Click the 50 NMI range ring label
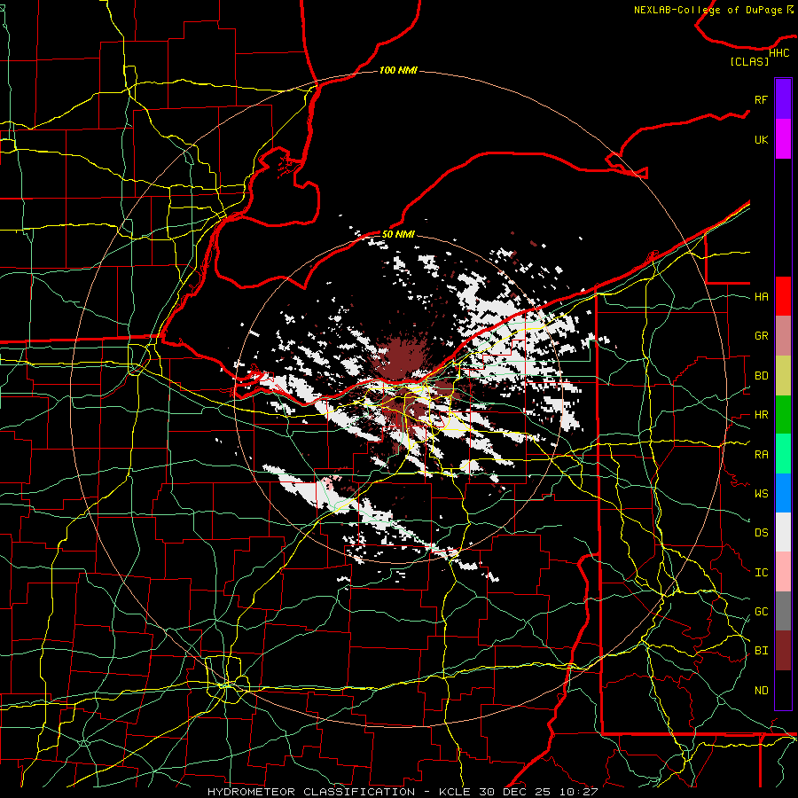Viewport: 798px width, 798px height. [398, 234]
